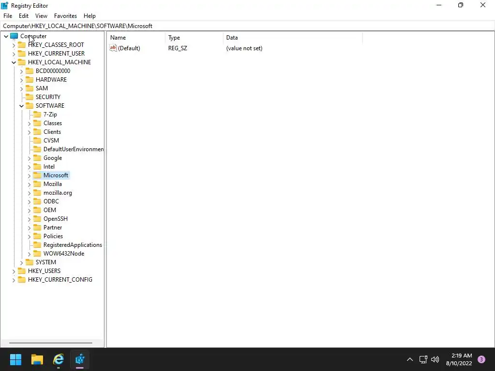Click the Partner folder icon
Screen dimensions: 495x371
37,228
